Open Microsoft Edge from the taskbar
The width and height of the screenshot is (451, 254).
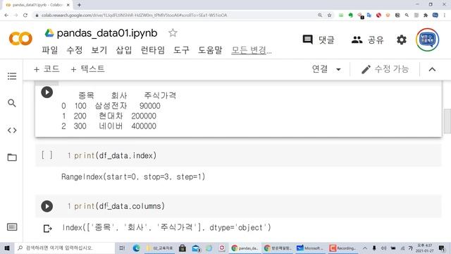click(x=136, y=248)
